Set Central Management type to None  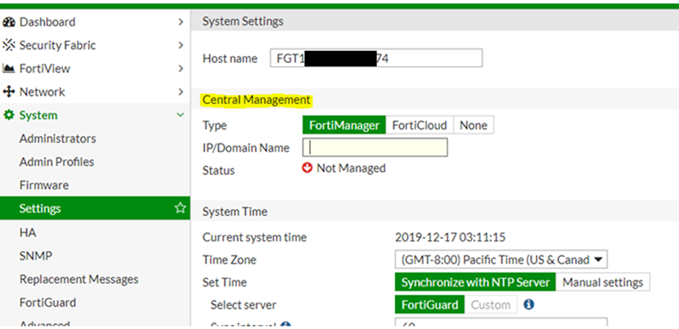coord(474,126)
